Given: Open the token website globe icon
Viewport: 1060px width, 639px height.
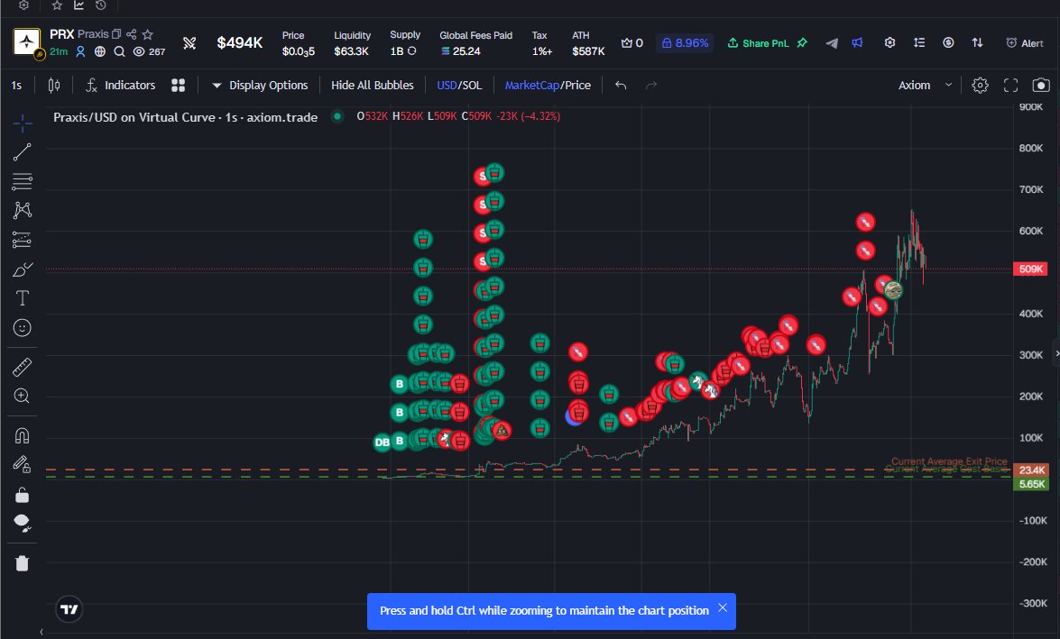Looking at the screenshot, I should [100, 51].
